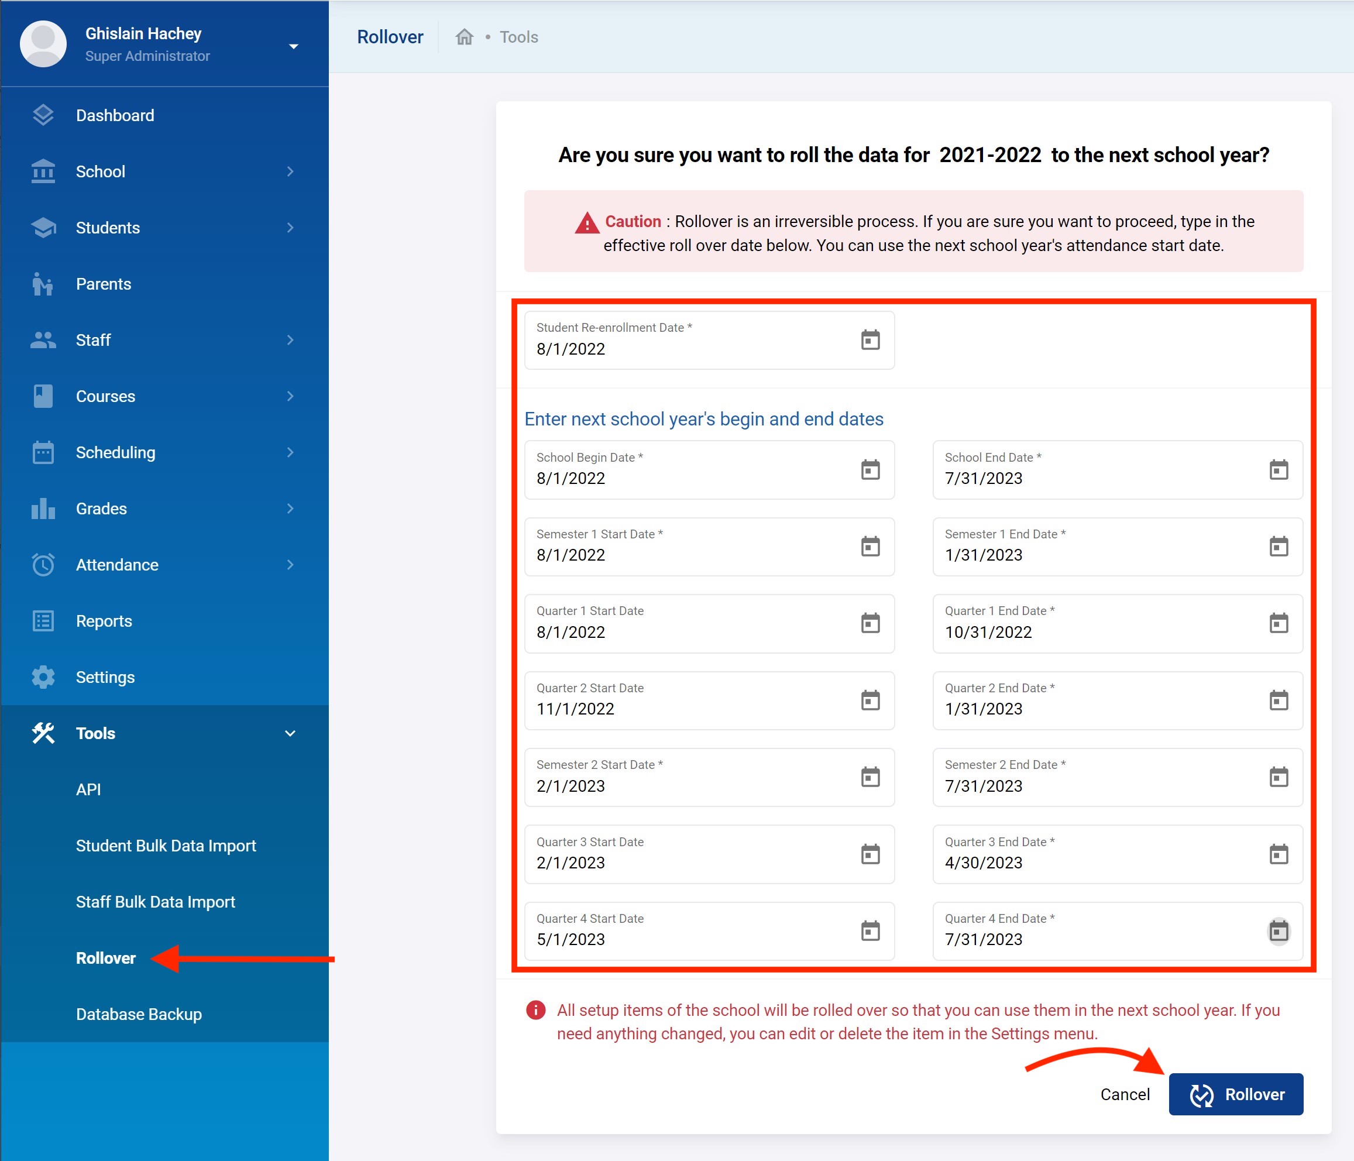Screen dimensions: 1354x1161
Task: Cancel the rollover process
Action: 1124,1094
